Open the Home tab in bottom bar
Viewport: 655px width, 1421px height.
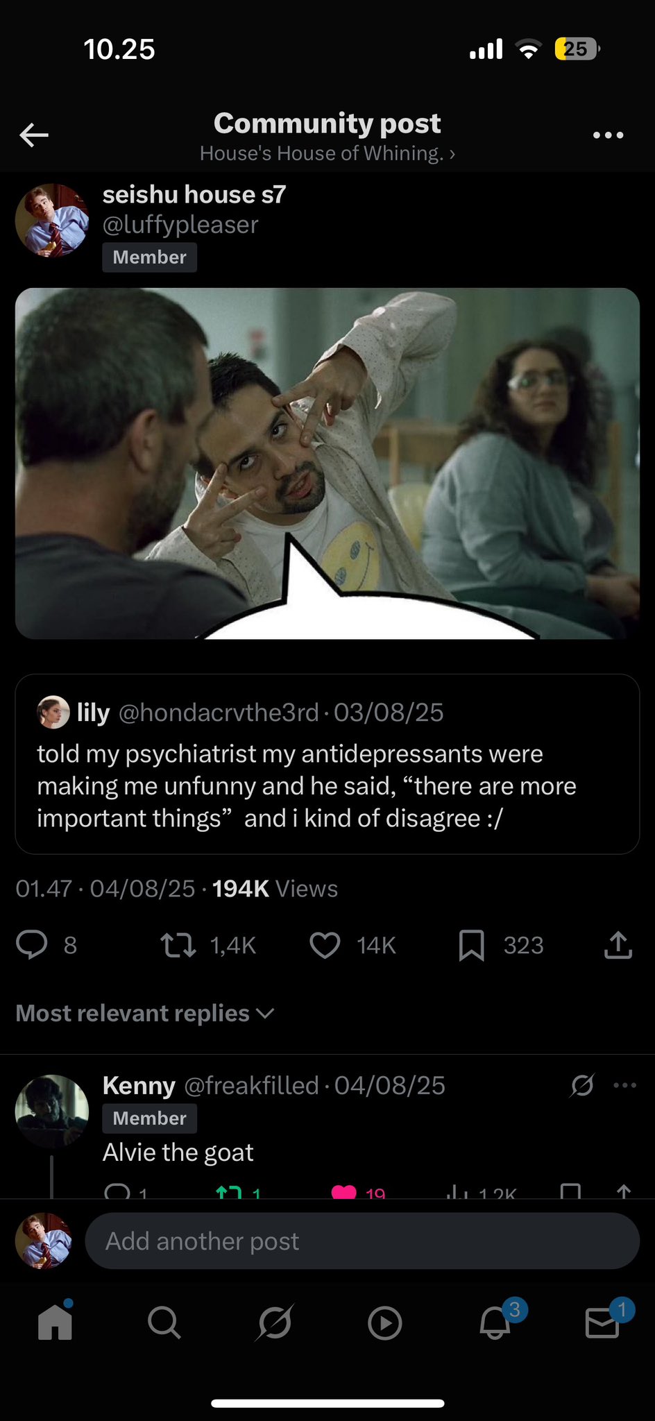55,1322
